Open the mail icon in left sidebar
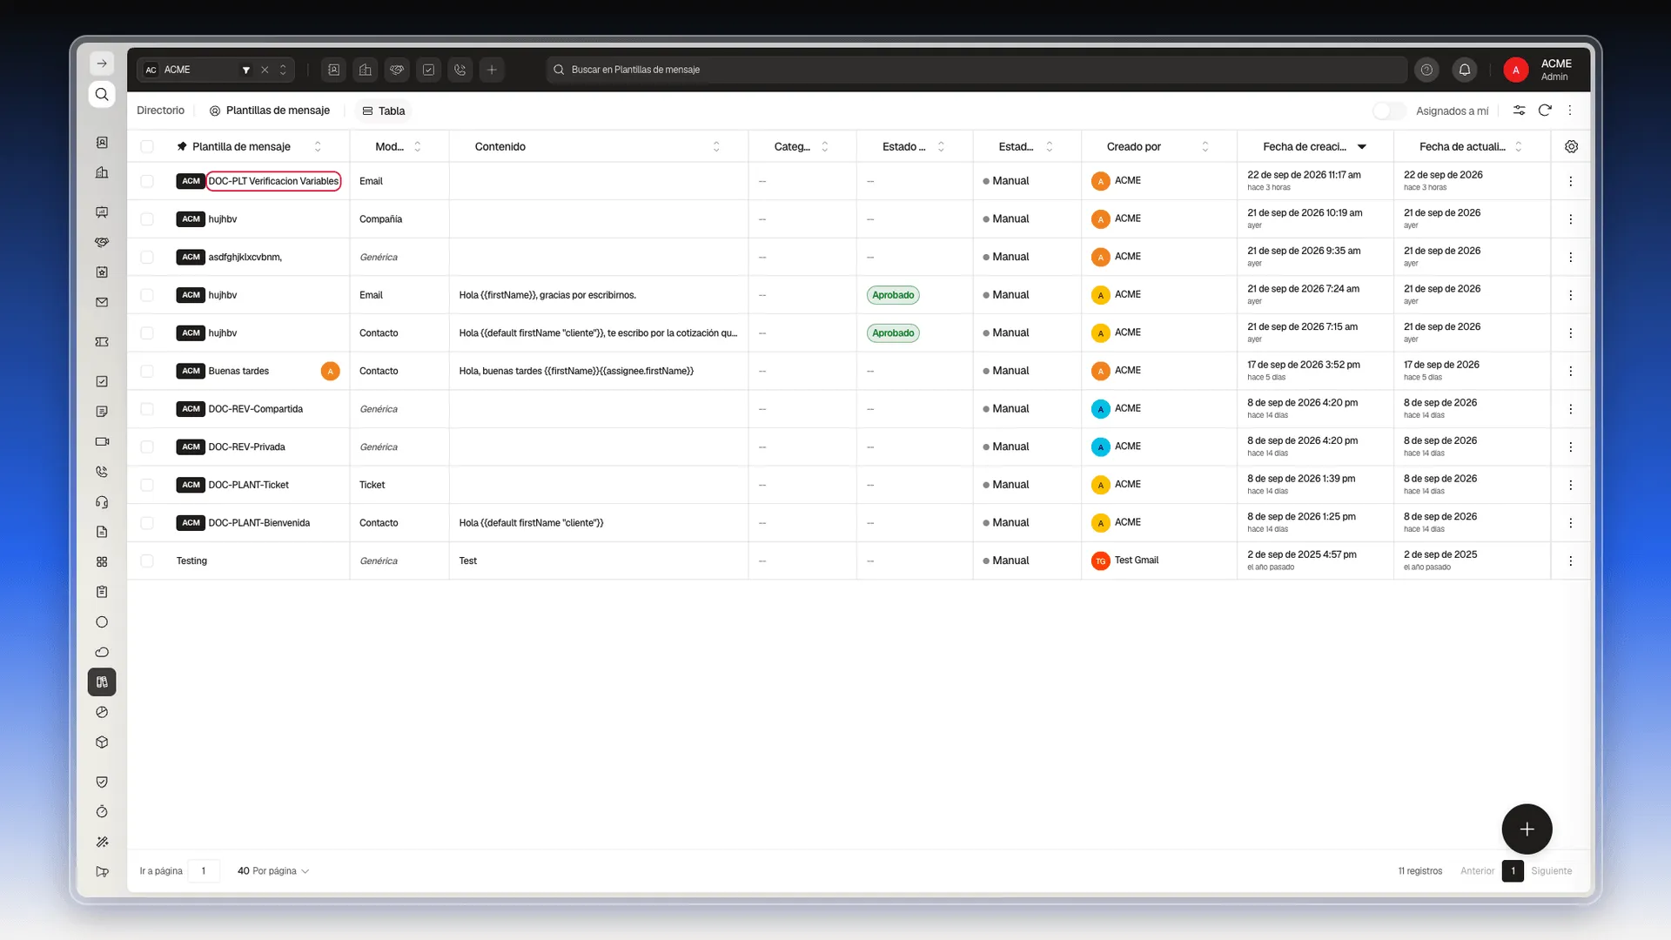The width and height of the screenshot is (1671, 940). pos(102,302)
